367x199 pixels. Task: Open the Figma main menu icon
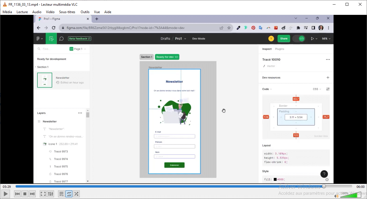pyautogui.click(x=39, y=39)
